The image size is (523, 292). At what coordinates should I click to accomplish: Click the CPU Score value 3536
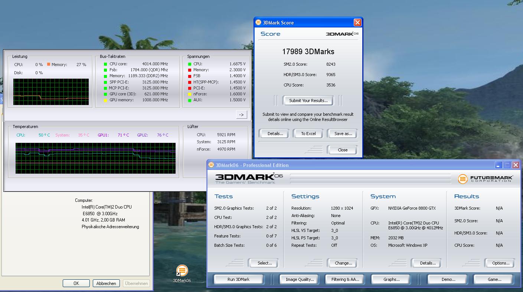pyautogui.click(x=331, y=85)
